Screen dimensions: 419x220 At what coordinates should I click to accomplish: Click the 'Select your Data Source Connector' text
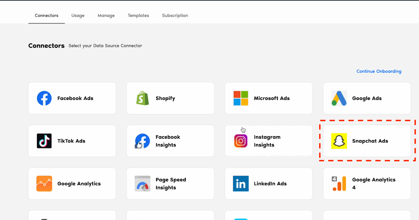[x=105, y=46]
